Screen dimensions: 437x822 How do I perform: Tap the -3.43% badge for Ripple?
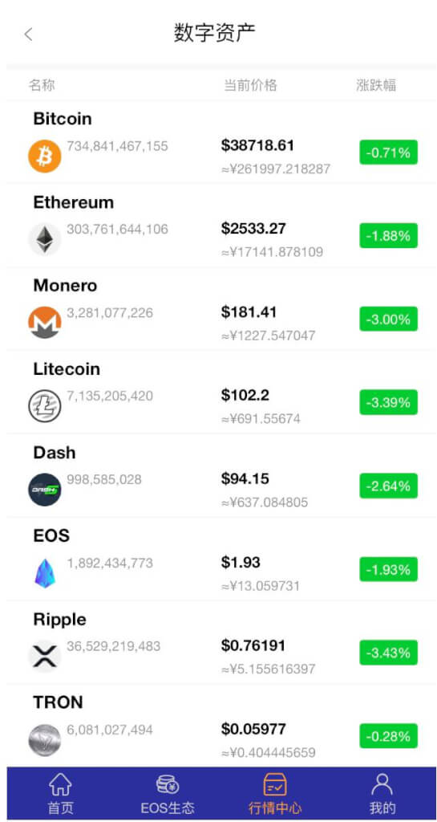pyautogui.click(x=388, y=653)
